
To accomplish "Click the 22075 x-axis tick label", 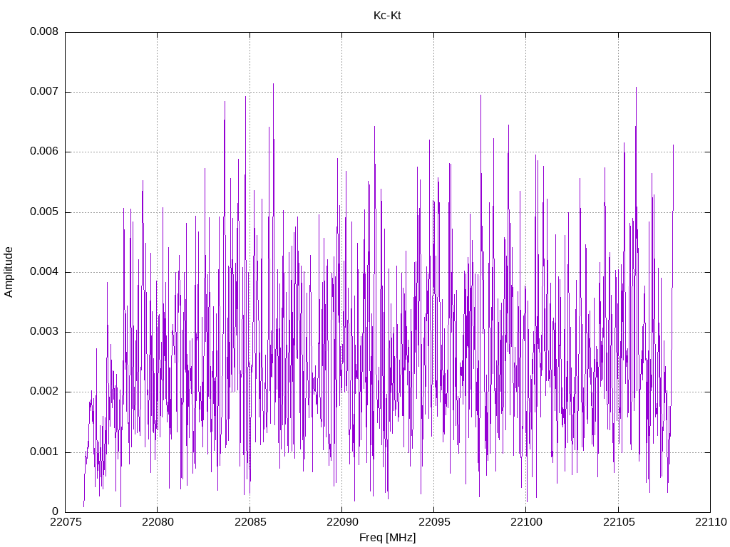I will (65, 522).
